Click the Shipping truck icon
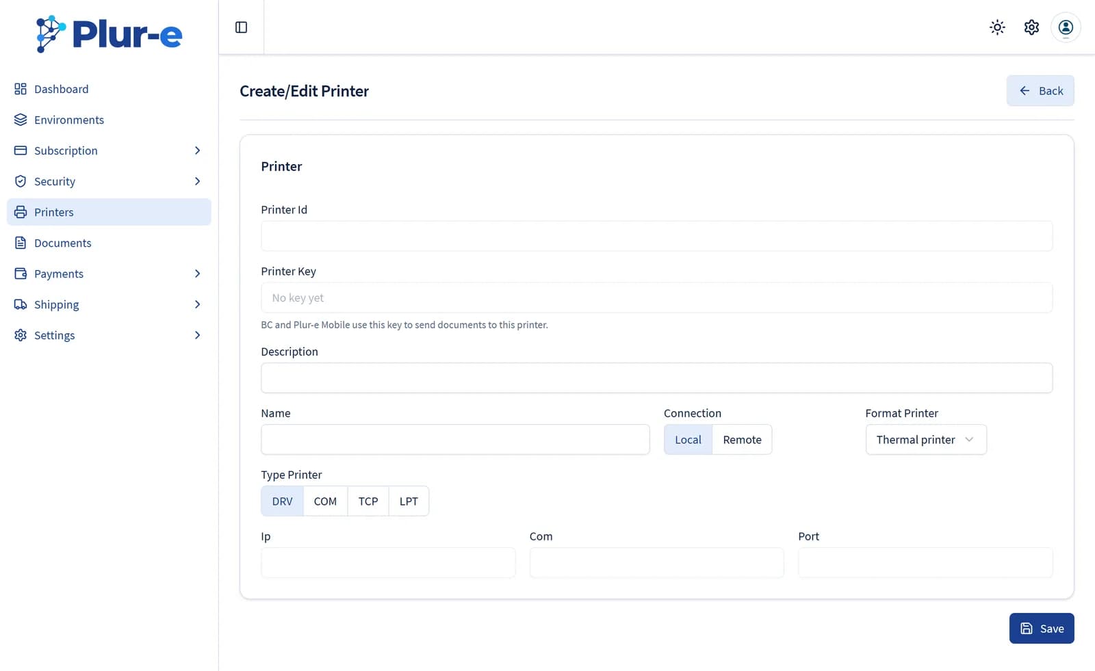 click(x=21, y=304)
